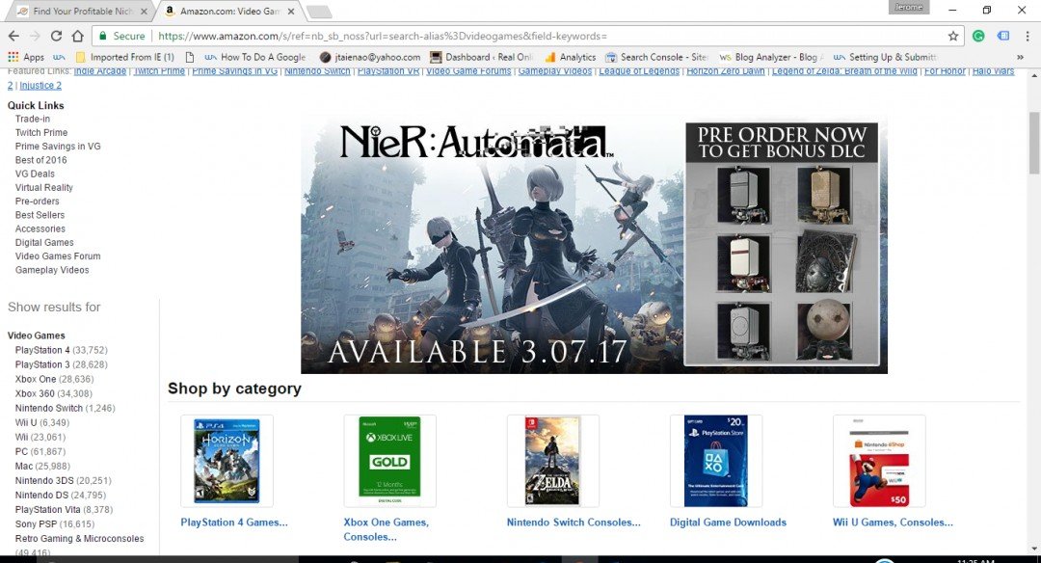Open the Digital Game Downloads category link
The width and height of the screenshot is (1041, 563).
(x=728, y=523)
